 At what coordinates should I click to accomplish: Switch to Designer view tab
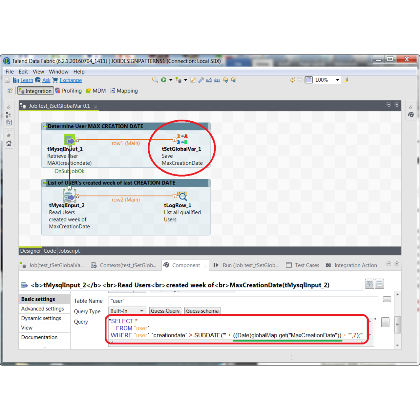[31, 251]
